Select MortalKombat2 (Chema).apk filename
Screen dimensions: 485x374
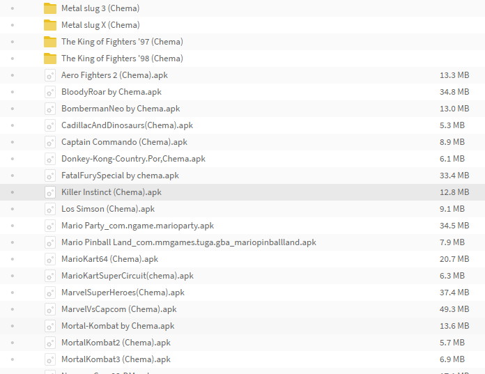tap(116, 342)
